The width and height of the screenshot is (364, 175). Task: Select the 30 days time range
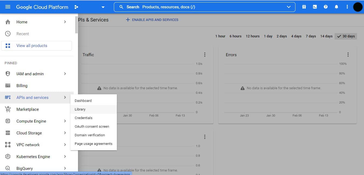(x=346, y=36)
